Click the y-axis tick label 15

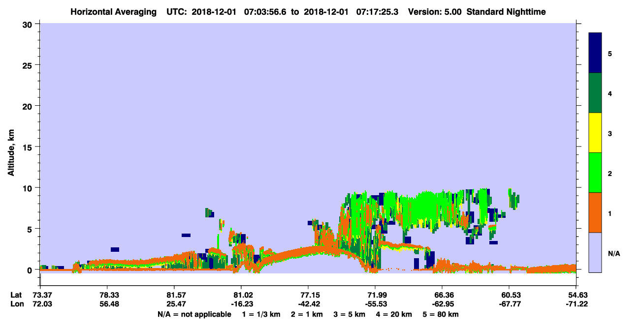tap(29, 147)
